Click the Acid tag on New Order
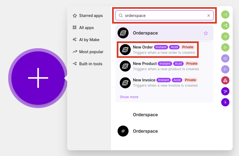Image resolution: width=239 pixels, height=156 pixels. (174, 47)
